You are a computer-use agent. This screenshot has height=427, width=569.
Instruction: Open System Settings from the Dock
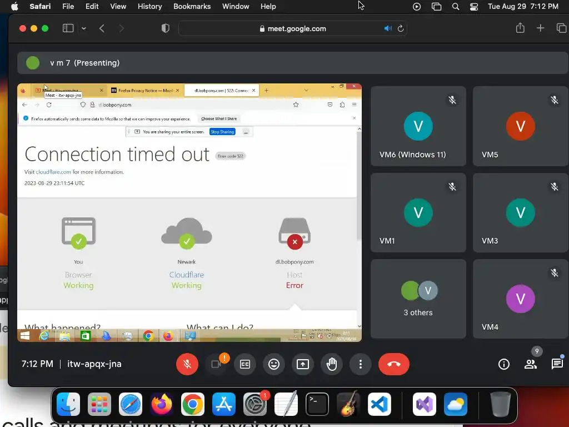pos(254,404)
